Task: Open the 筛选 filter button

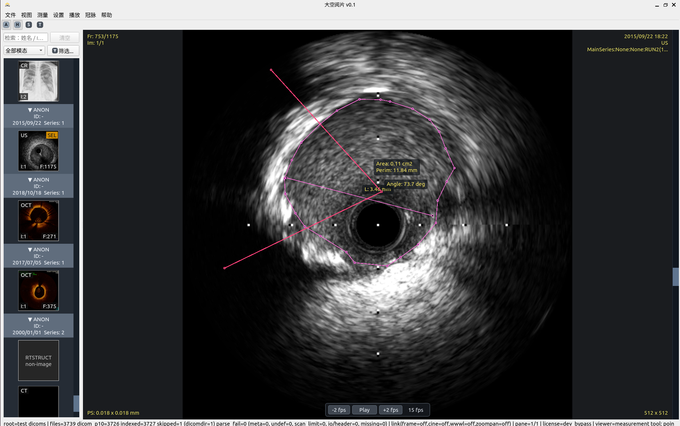Action: coord(63,51)
